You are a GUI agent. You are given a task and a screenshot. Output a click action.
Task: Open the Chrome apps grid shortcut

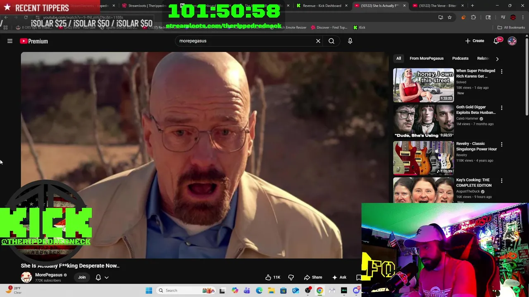pos(5,28)
